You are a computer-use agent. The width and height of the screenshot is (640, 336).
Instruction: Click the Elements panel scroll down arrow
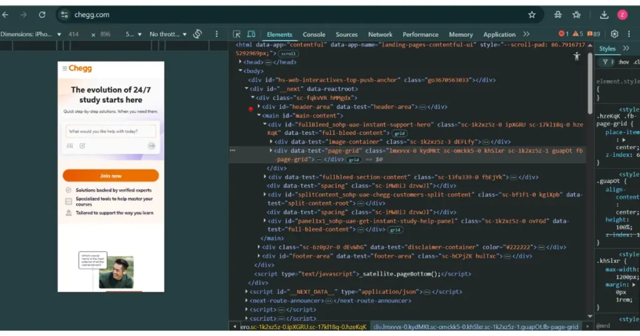click(590, 317)
